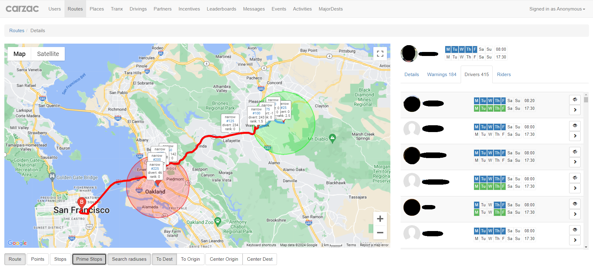Open the Signed in as Anonymous dropdown
This screenshot has width=593, height=270.
557,9
